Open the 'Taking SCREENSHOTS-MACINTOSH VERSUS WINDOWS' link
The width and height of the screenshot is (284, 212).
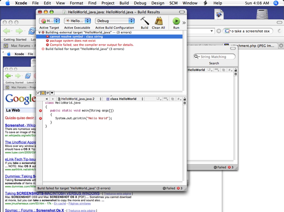52,193
